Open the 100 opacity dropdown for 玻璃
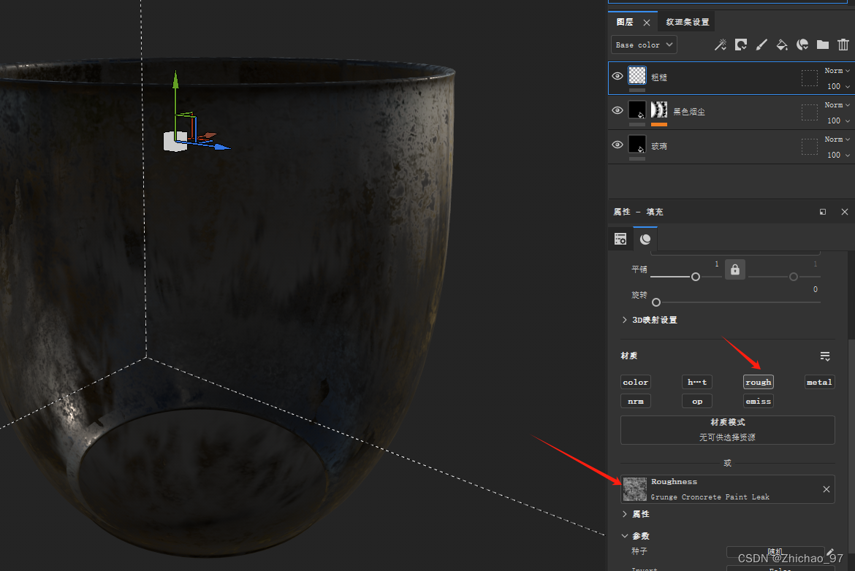Screen dimensions: 855x571 [838, 156]
